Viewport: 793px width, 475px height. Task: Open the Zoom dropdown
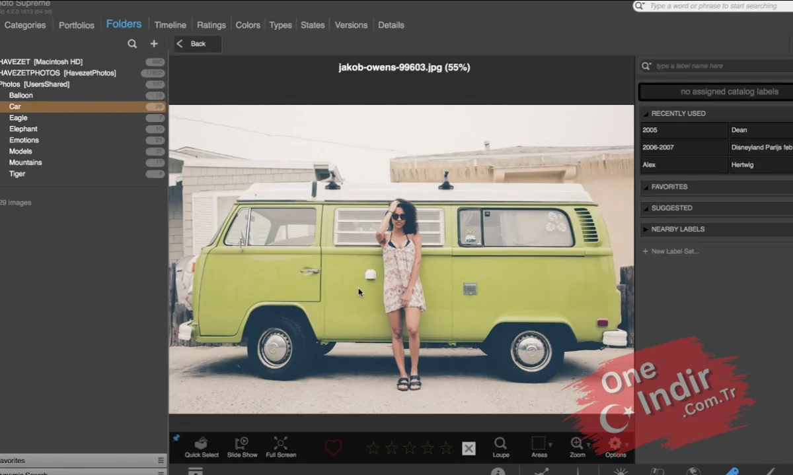[578, 447]
